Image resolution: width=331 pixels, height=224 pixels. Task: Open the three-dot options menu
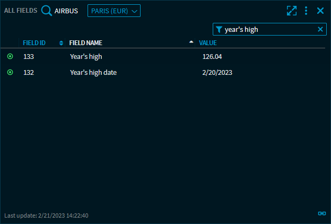pyautogui.click(x=306, y=11)
